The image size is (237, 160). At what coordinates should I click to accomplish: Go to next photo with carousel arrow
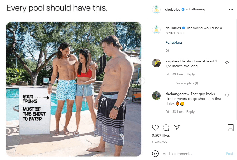141,81
